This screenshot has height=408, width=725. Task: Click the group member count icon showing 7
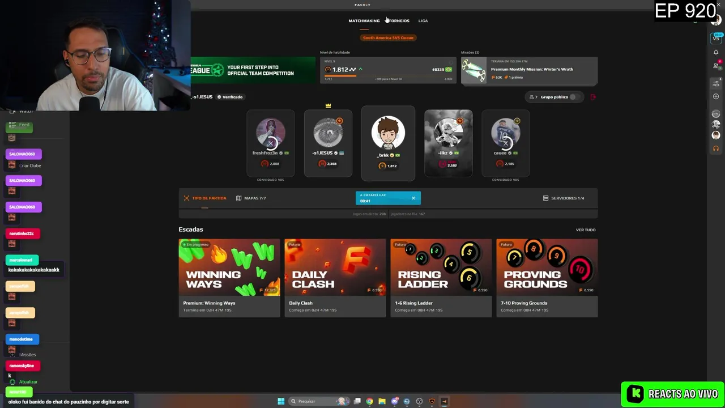533,97
